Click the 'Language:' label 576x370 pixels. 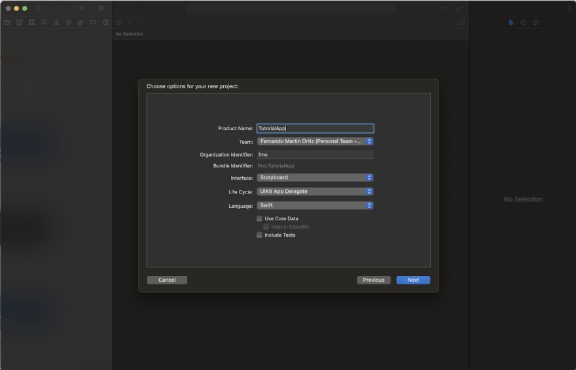(241, 206)
